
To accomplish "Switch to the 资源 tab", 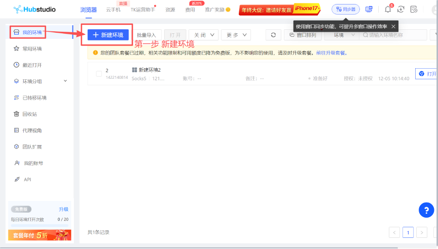I will pyautogui.click(x=170, y=10).
